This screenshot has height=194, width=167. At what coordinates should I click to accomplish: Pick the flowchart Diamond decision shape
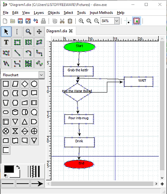25,84
